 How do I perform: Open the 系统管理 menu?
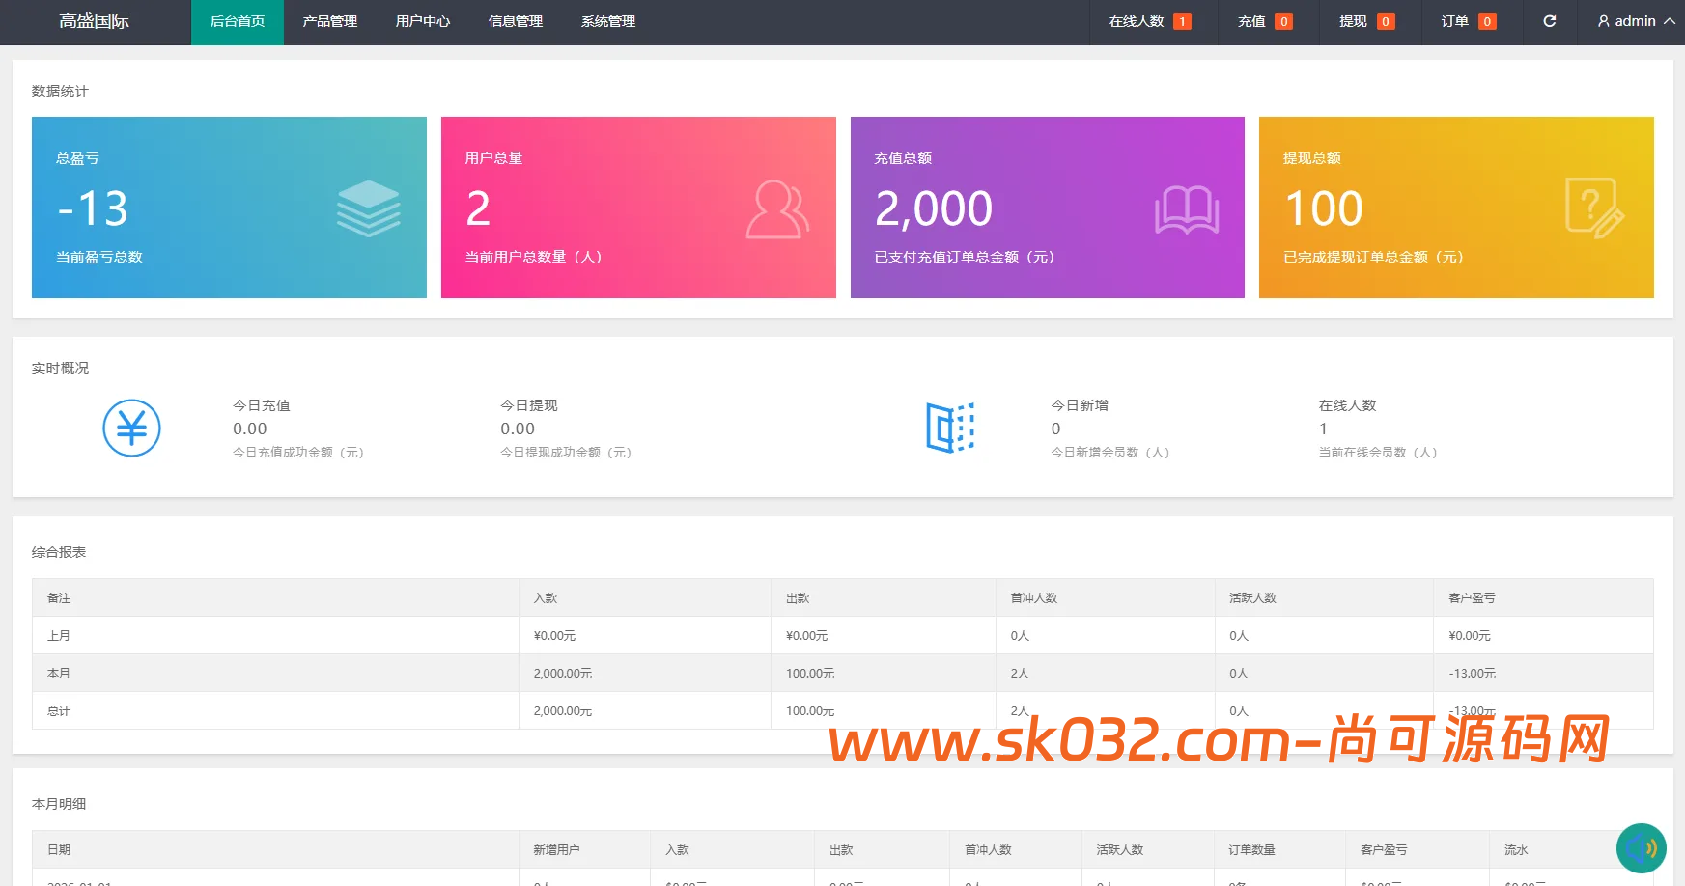[x=607, y=20]
